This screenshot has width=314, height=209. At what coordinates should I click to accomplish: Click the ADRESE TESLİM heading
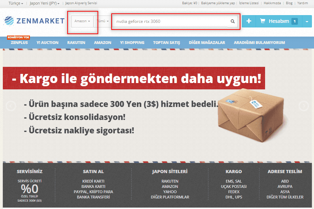point(285,172)
